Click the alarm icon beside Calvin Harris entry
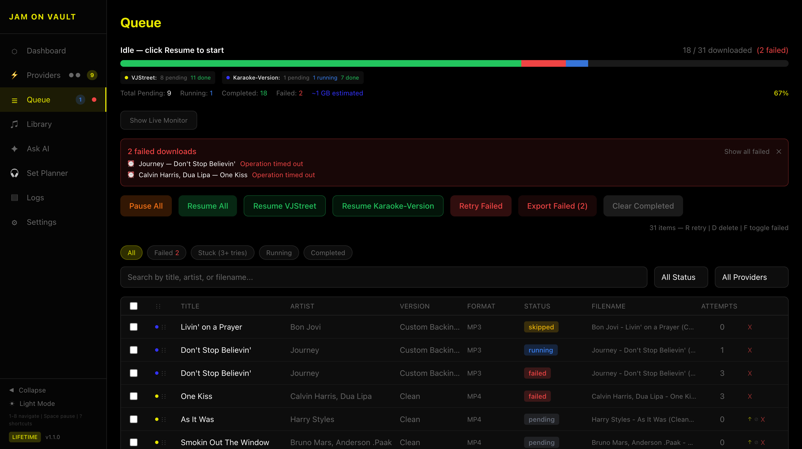 (131, 175)
